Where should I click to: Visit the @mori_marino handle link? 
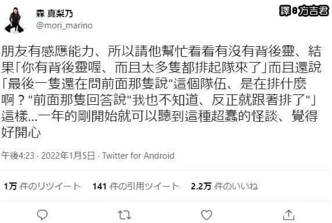64,25
